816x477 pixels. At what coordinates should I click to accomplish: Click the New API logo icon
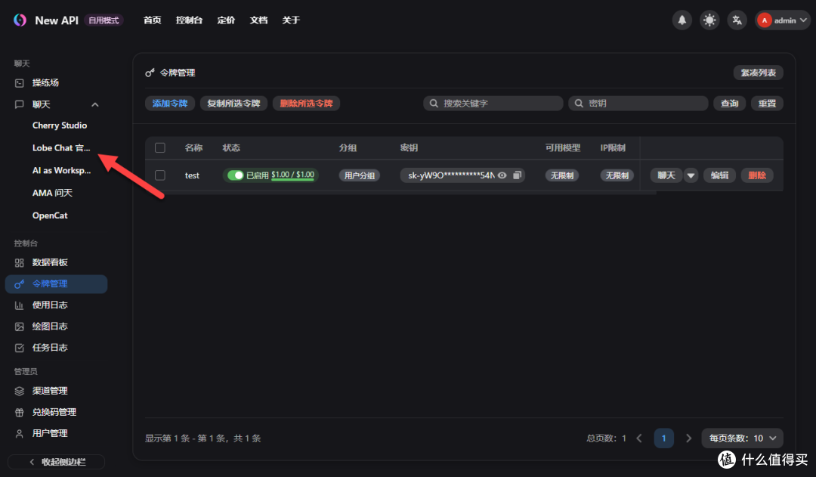click(20, 20)
